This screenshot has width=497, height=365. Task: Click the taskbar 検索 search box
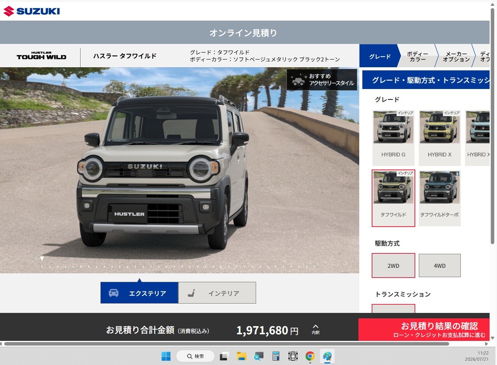[x=195, y=356]
